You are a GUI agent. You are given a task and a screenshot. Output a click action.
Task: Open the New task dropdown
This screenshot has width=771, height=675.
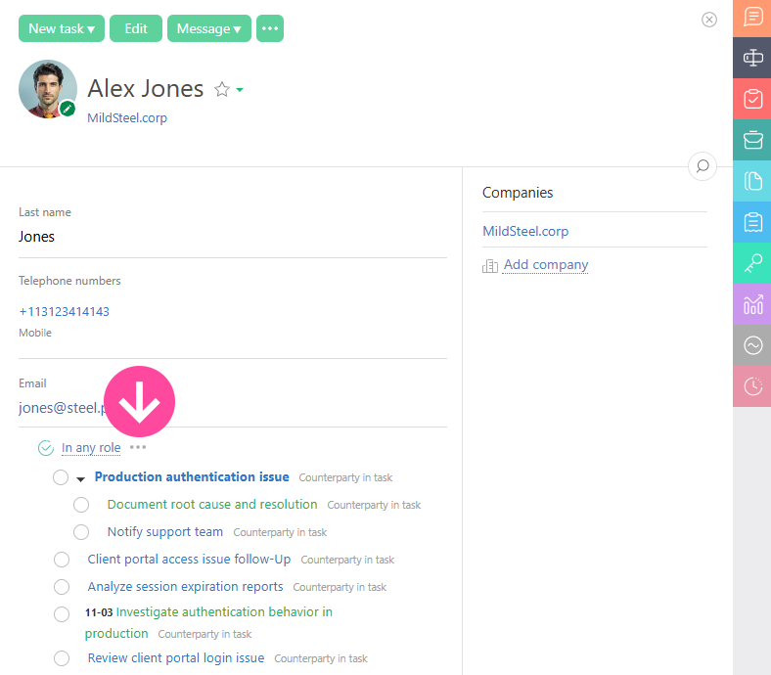coord(61,28)
